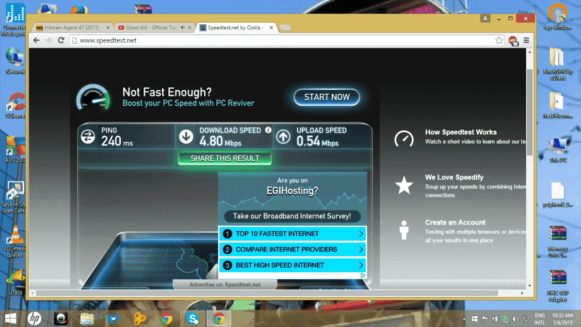Open the We Love Speedify link
This screenshot has width=581, height=327.
(454, 177)
